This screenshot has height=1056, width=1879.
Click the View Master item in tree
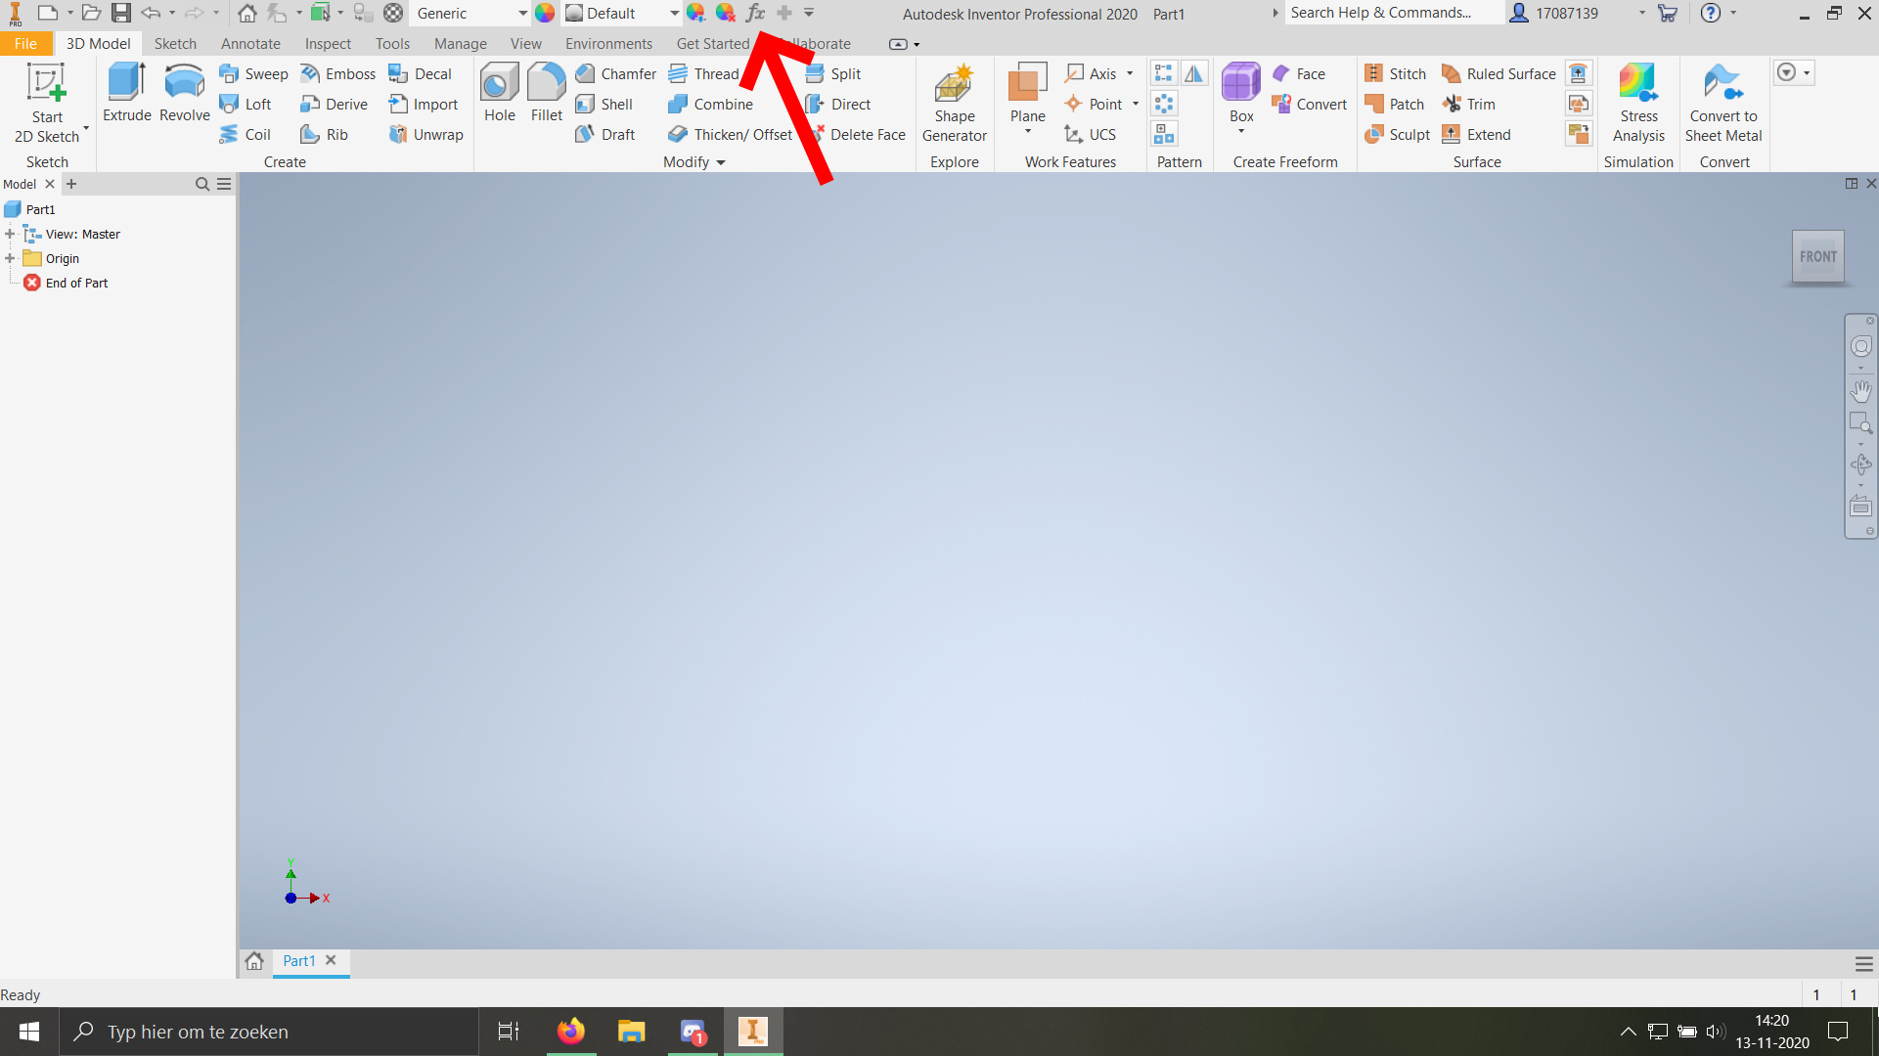click(81, 234)
